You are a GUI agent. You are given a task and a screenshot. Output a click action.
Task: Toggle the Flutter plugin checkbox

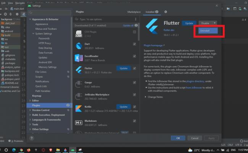(134, 68)
